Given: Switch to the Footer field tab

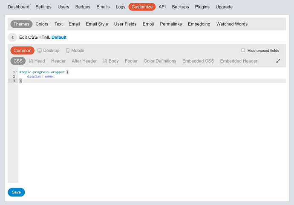Looking at the screenshot, I should pyautogui.click(x=131, y=61).
